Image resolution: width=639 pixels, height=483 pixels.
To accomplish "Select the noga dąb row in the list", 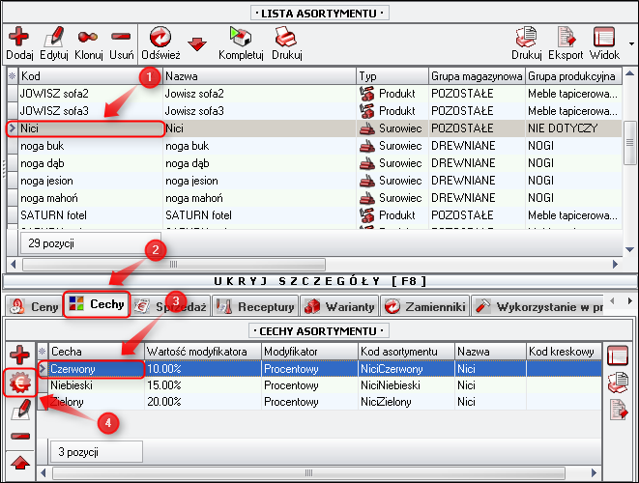I will pos(91,163).
